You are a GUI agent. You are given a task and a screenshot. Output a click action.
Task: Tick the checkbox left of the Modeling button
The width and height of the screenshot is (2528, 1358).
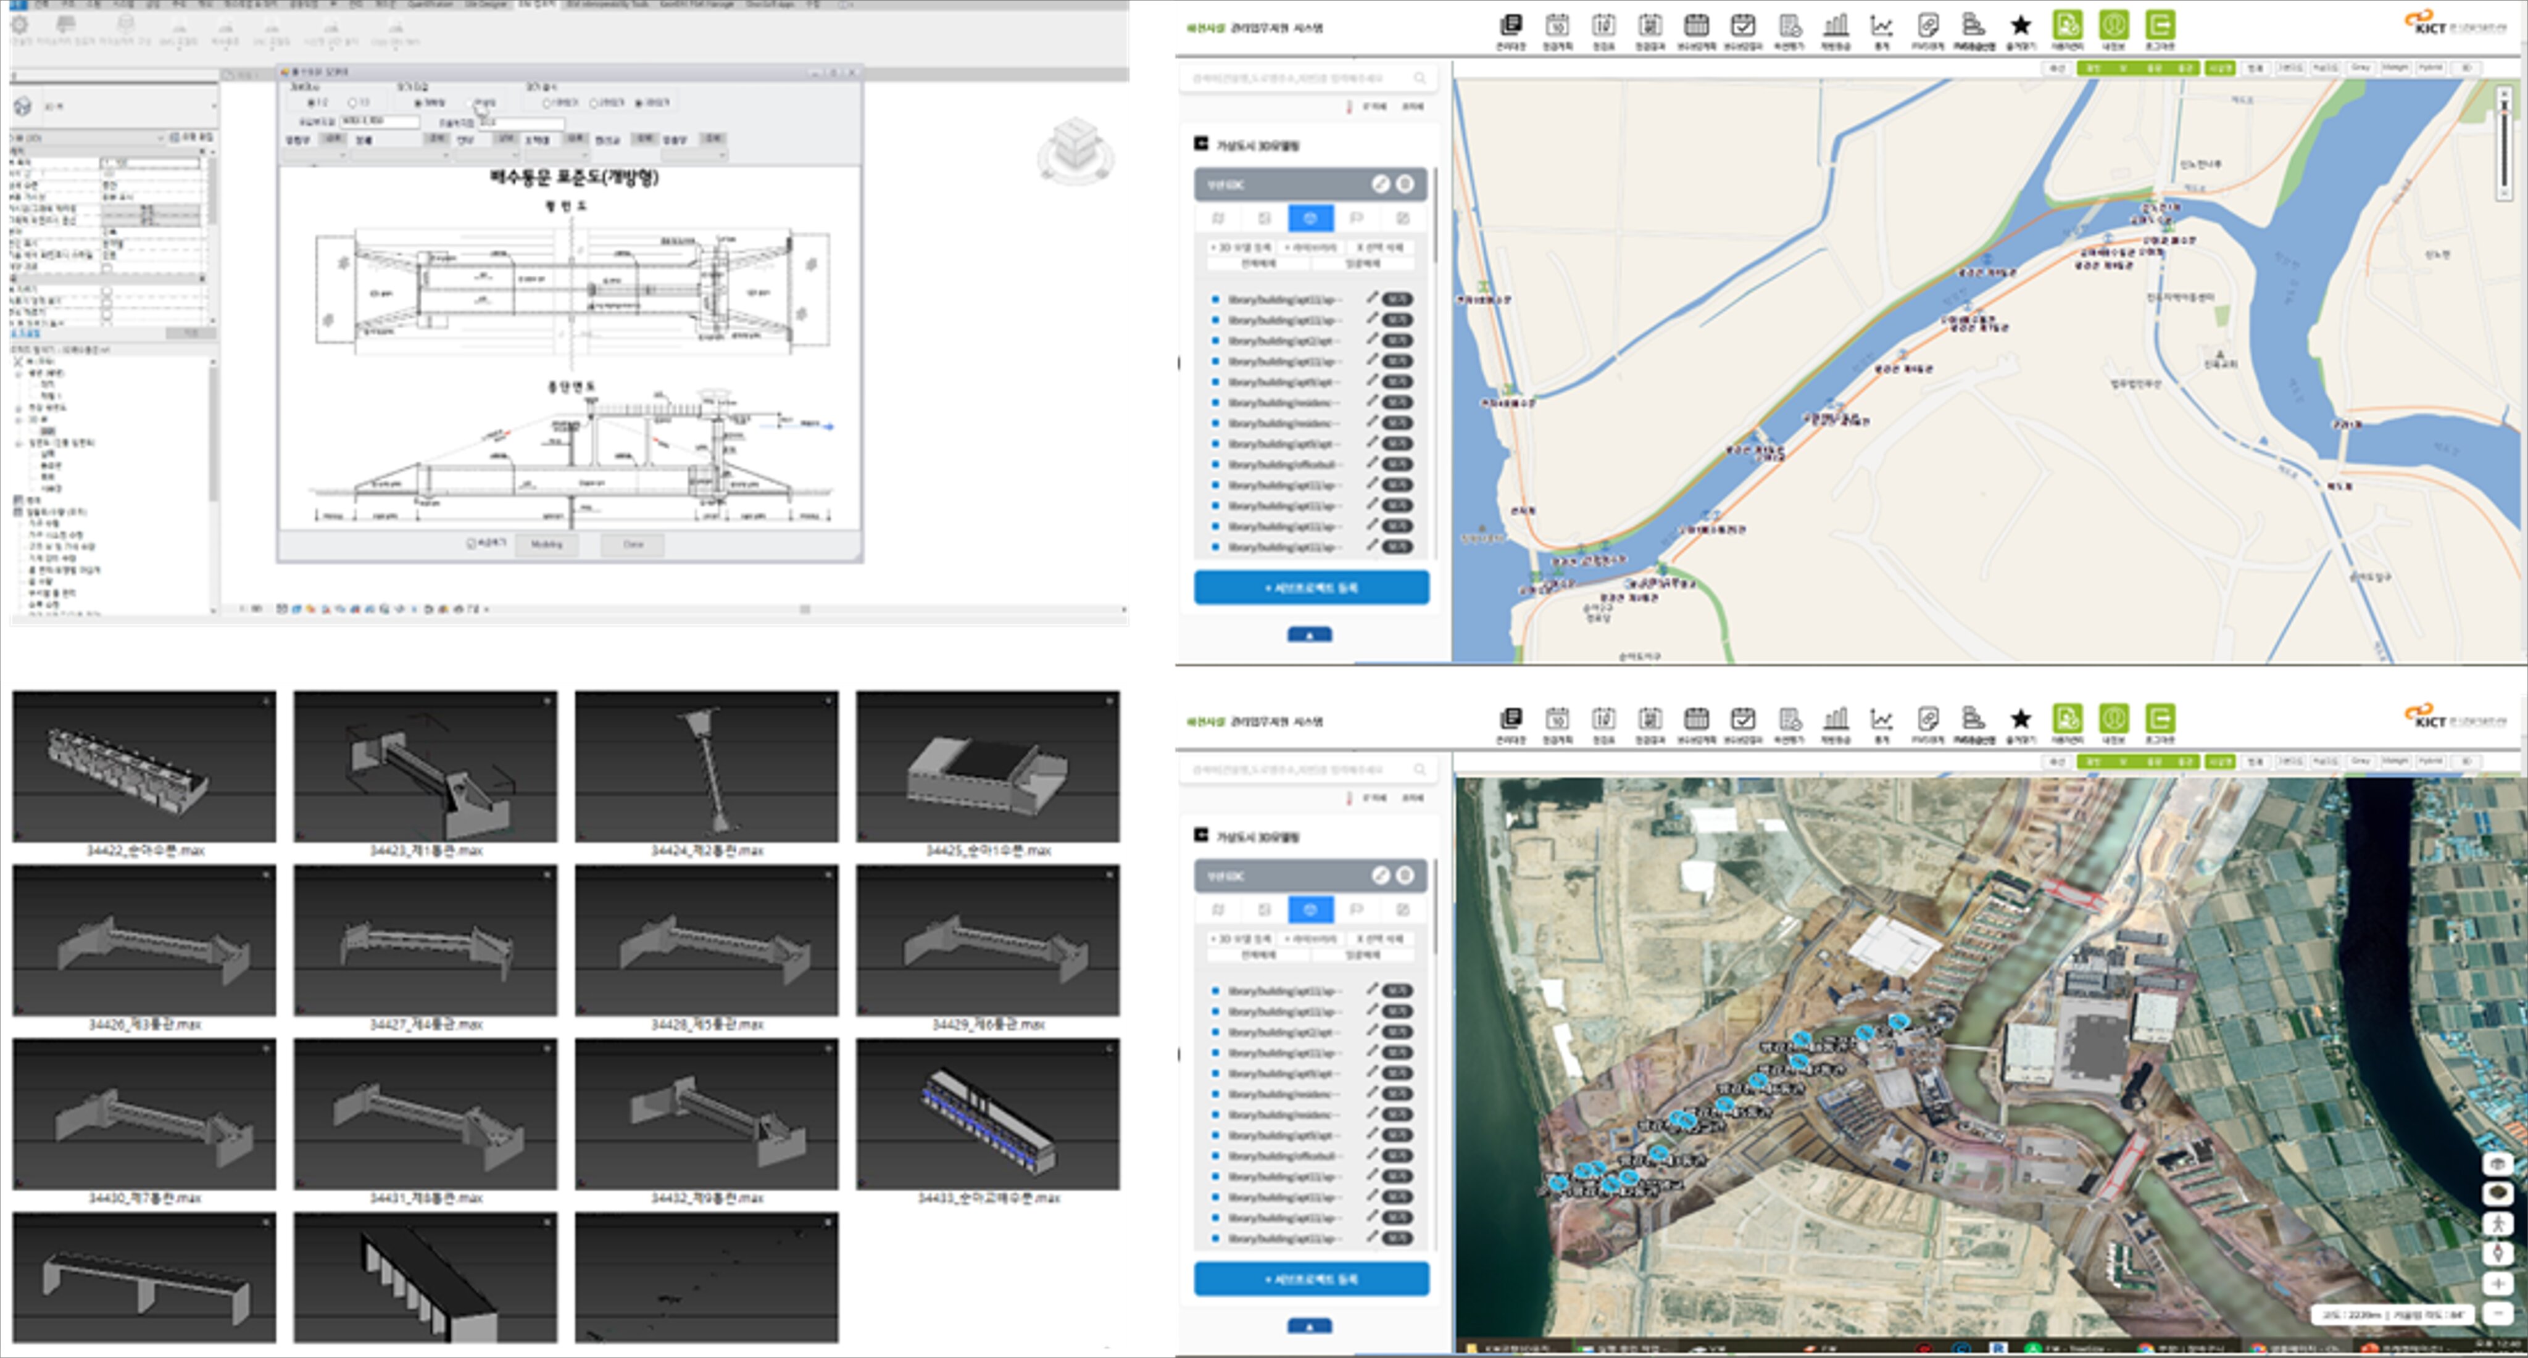pos(471,544)
